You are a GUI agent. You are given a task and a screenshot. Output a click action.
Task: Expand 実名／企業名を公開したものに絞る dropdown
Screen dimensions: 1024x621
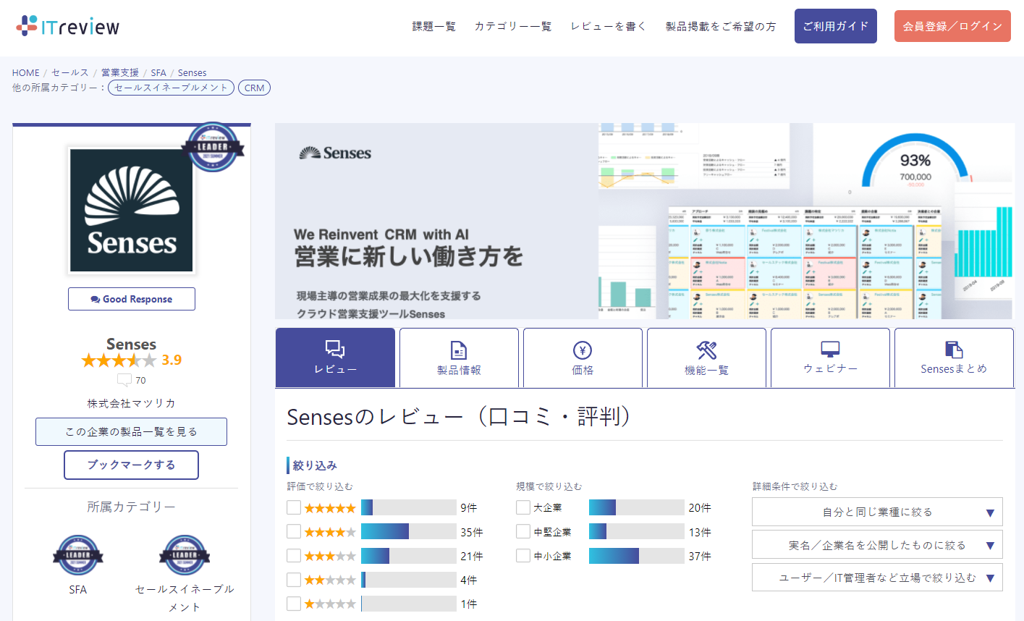point(877,545)
